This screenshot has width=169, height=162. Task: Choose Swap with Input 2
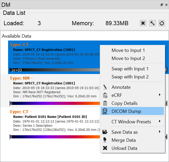pos(130,77)
